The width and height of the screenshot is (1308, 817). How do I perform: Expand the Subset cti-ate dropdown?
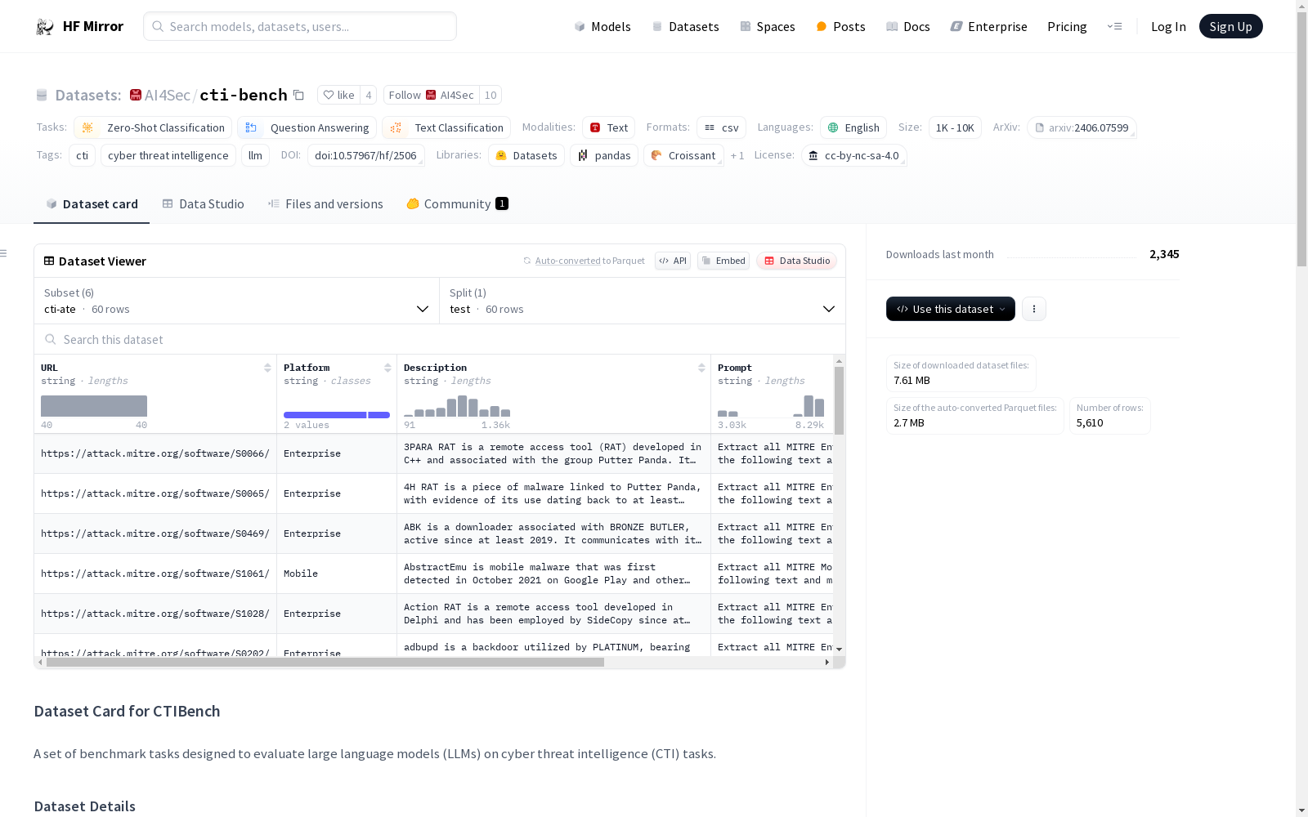(237, 301)
